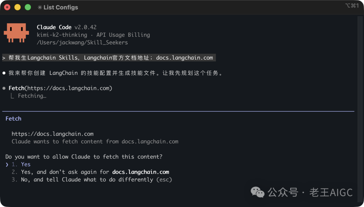This screenshot has height=207, width=364.
Task: Click the Claude Code pixel-art mascot icon
Action: 17,34
